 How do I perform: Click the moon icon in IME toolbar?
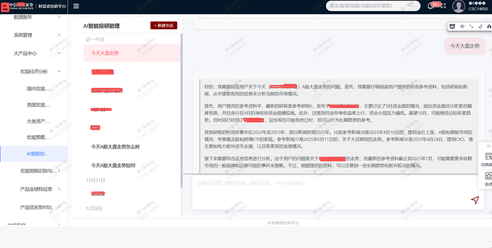[x=480, y=26]
